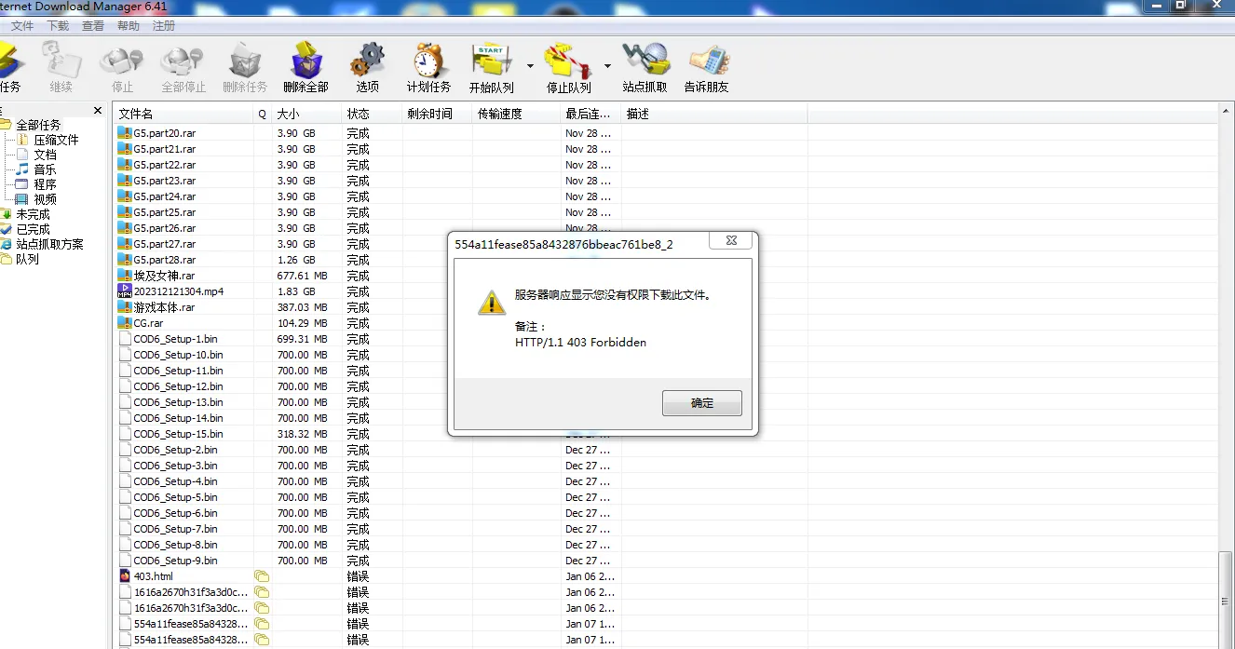Open the 选项 (Options) gear icon
This screenshot has width=1235, height=649.
tap(367, 65)
